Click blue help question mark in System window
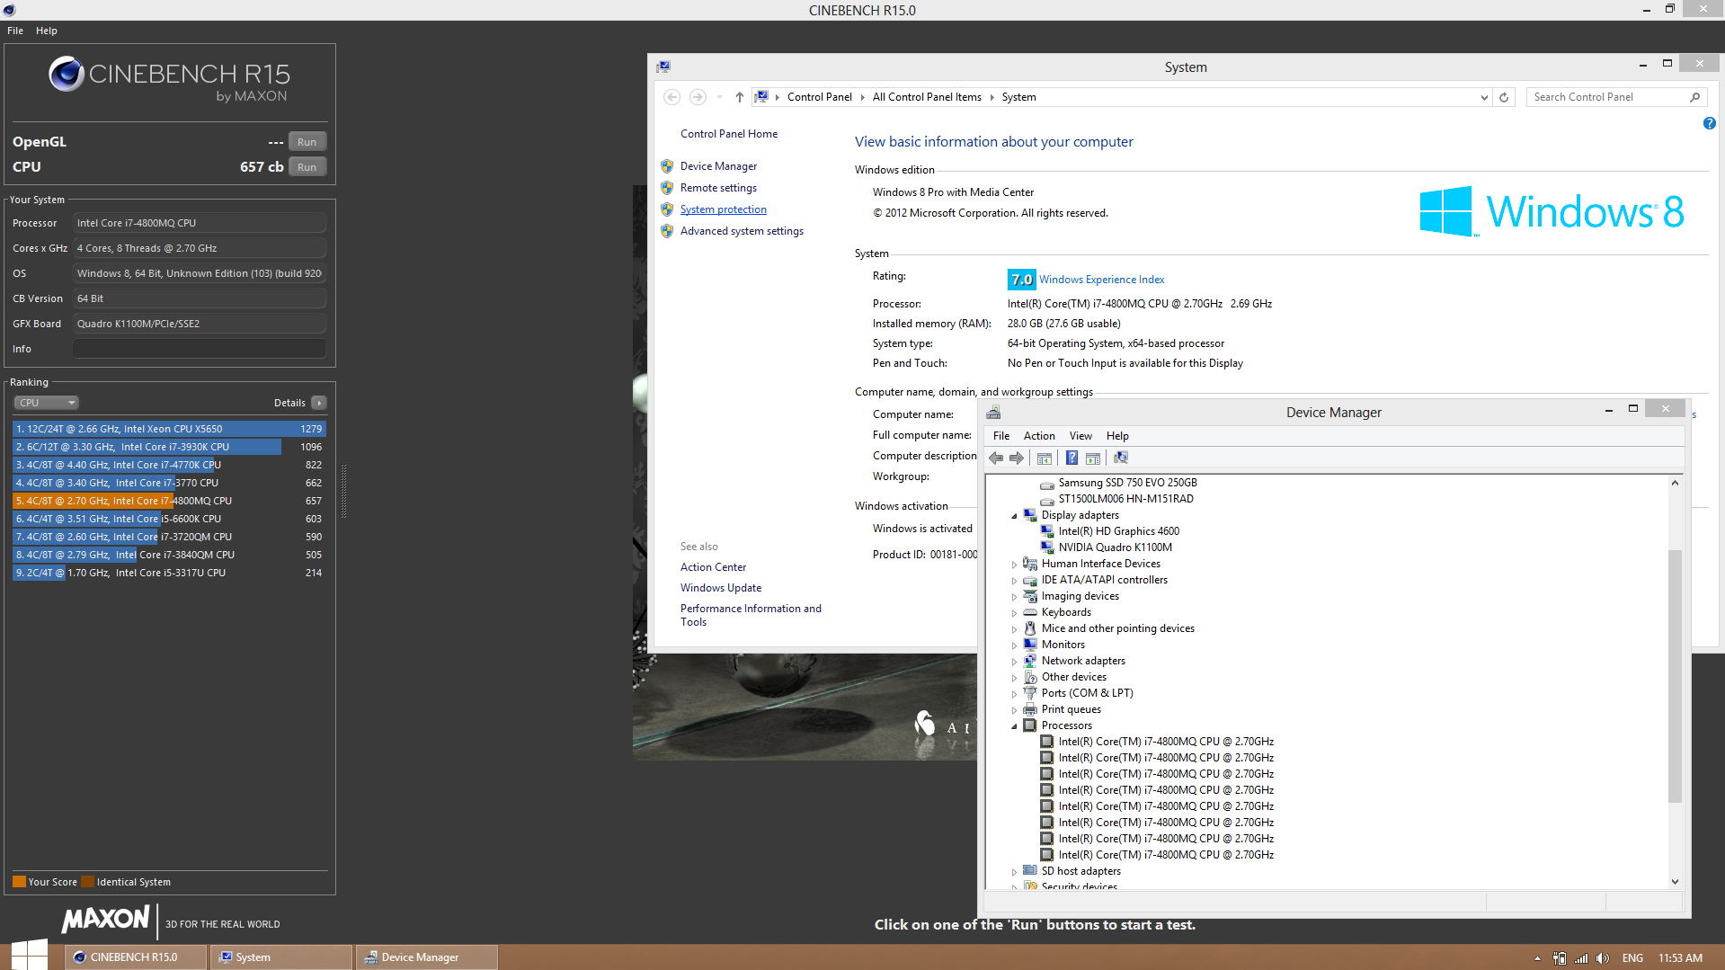Screen dimensions: 1725x970 pyautogui.click(x=1709, y=124)
